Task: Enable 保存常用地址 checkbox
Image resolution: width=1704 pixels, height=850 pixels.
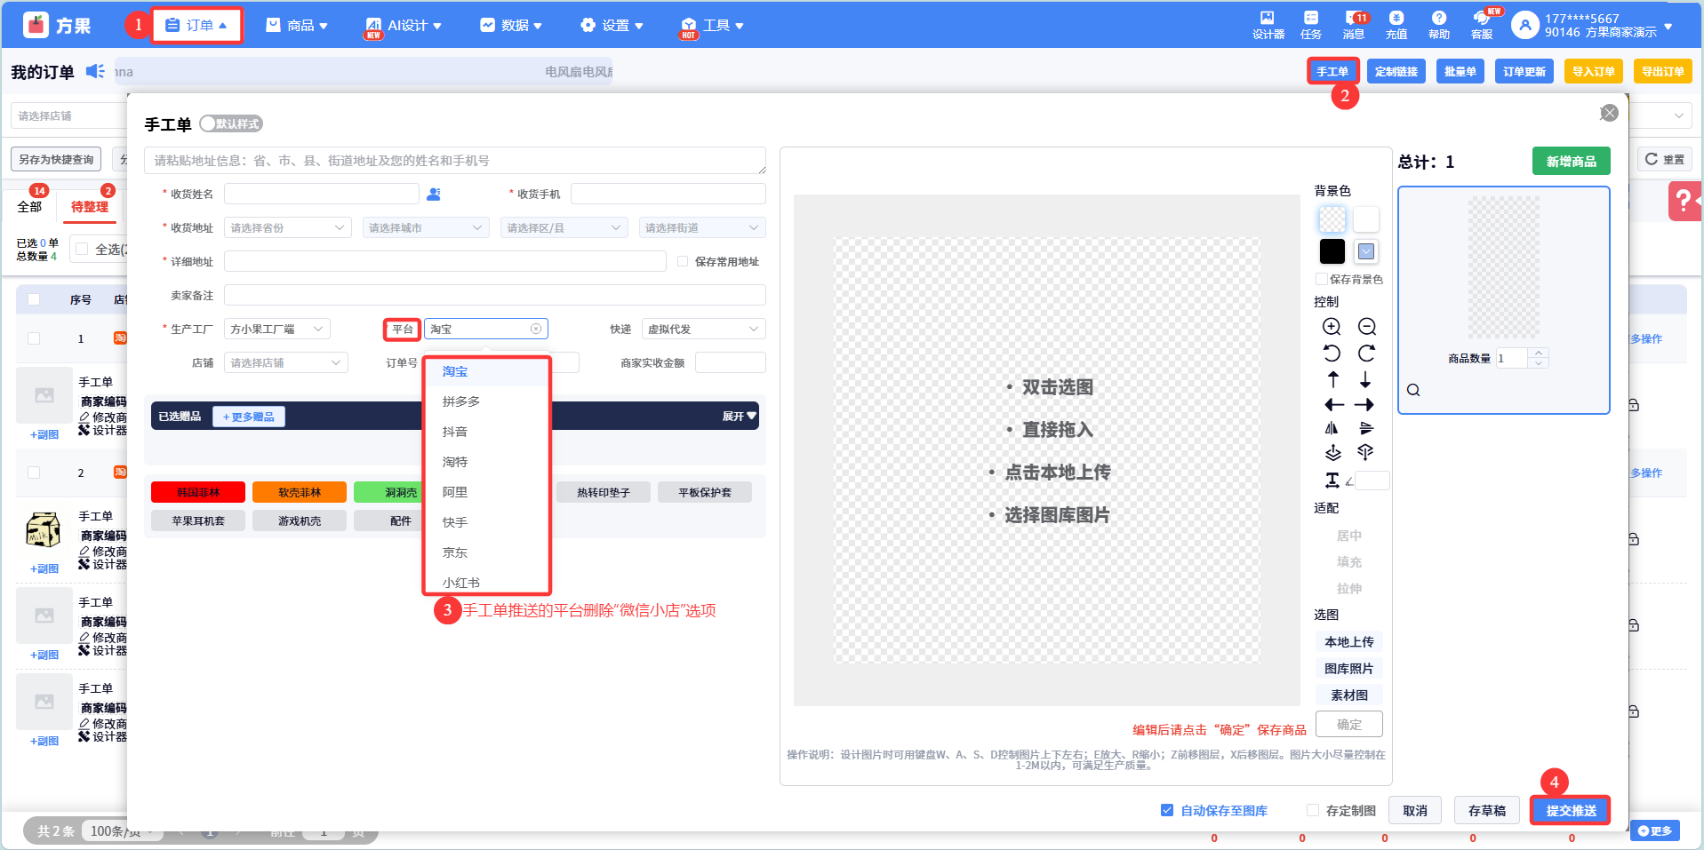Action: click(683, 262)
